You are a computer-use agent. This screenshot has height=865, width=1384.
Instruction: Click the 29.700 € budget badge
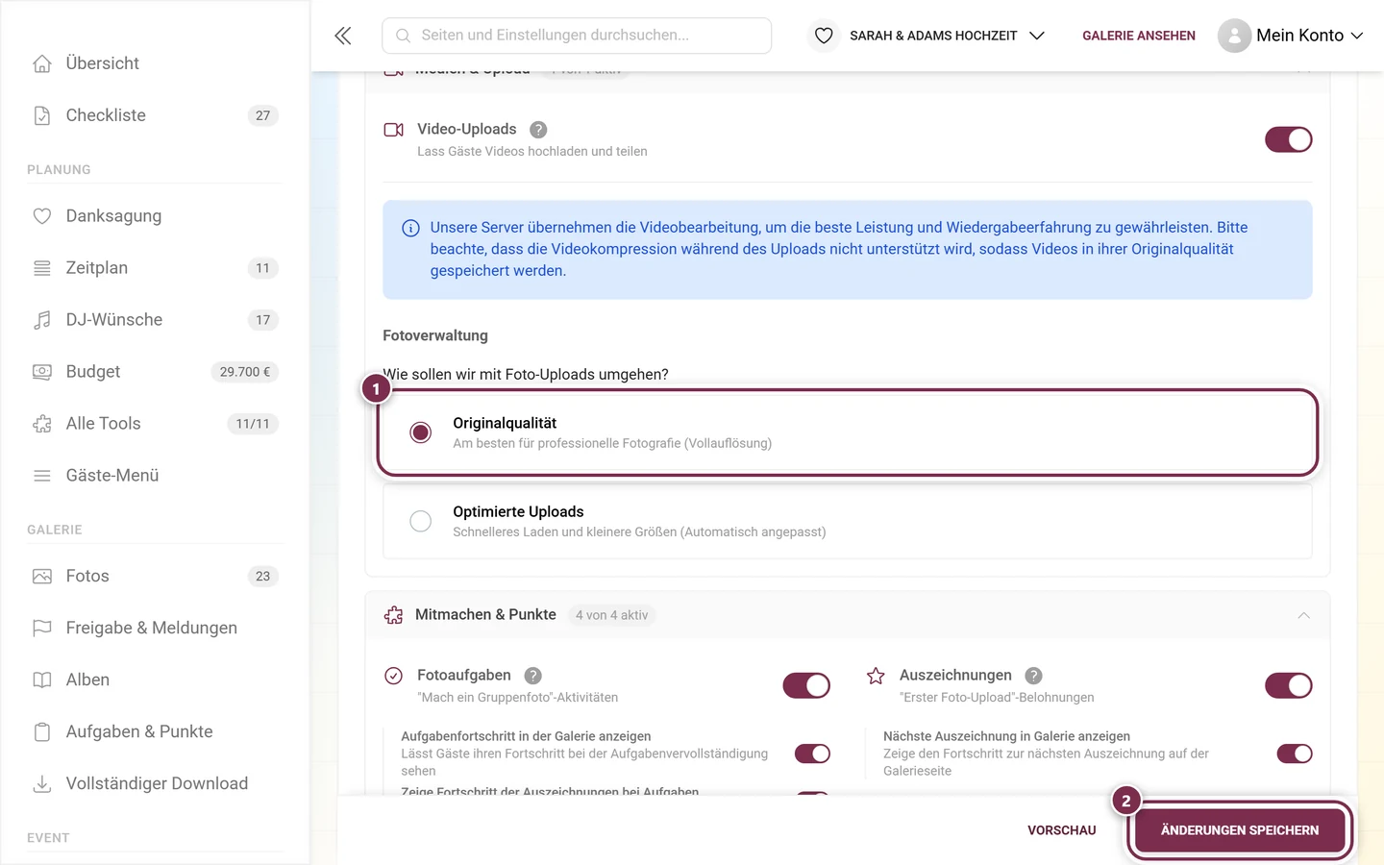245,372
